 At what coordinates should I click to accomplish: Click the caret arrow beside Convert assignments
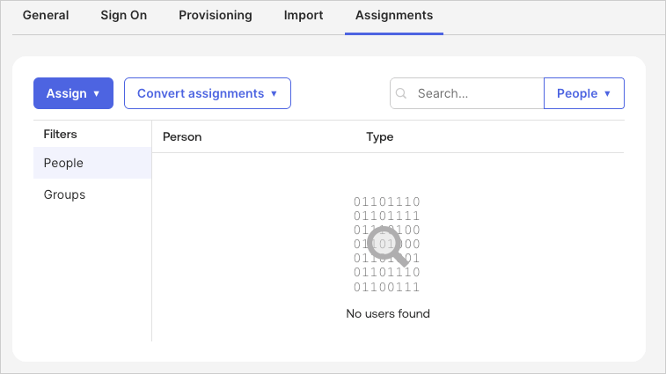tap(274, 93)
